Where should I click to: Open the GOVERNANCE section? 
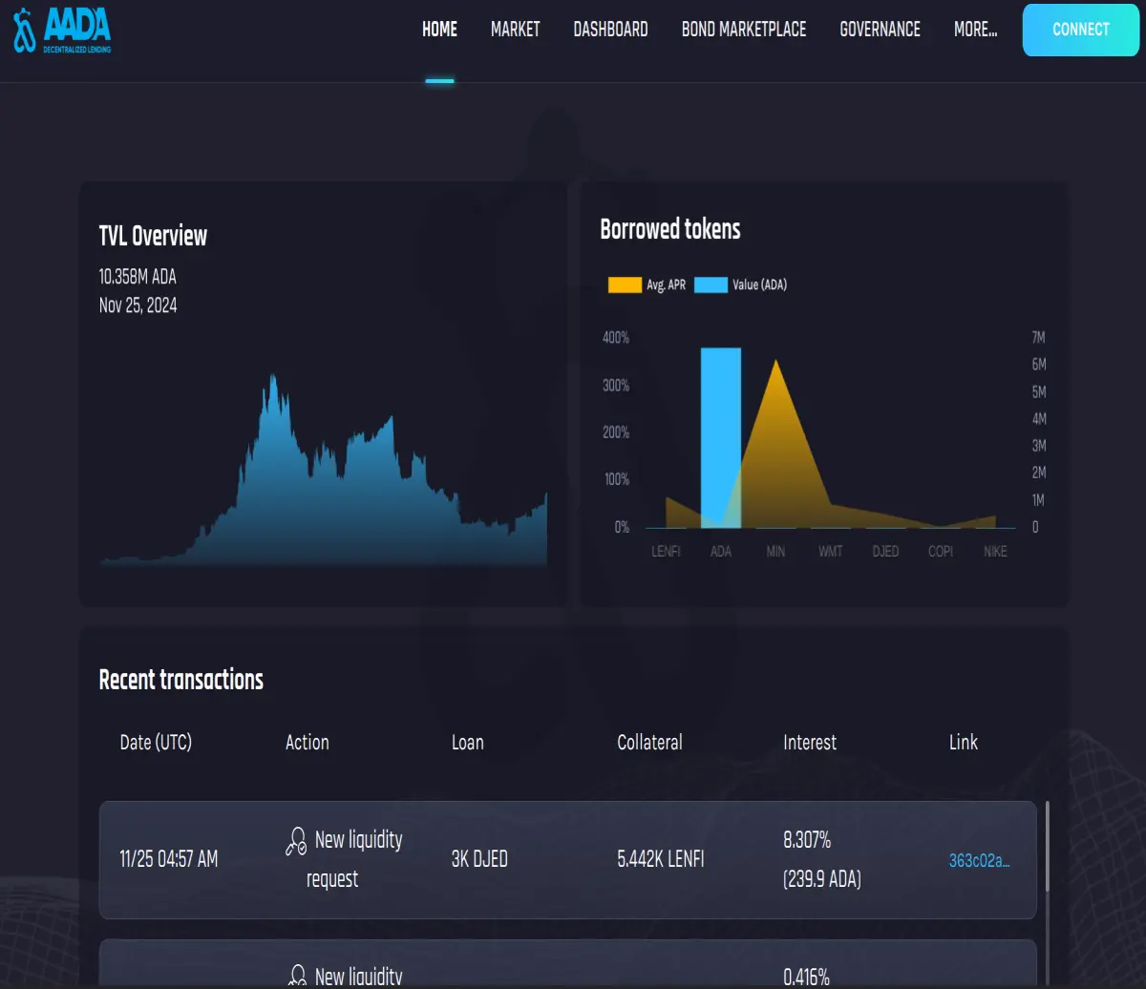point(880,30)
